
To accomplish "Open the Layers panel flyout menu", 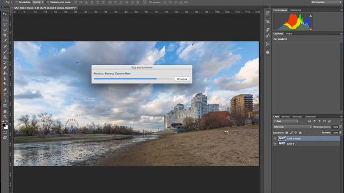I will click(x=341, y=117).
